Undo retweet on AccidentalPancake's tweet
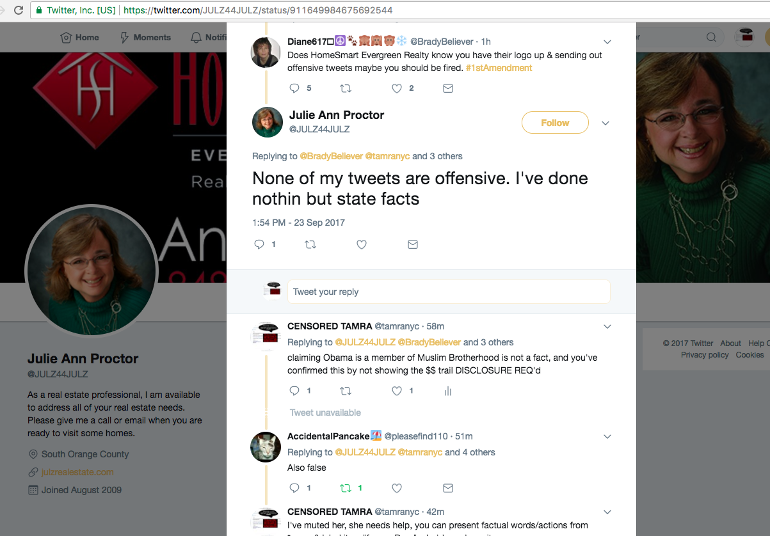Screen dimensions: 770x536 click(x=346, y=488)
